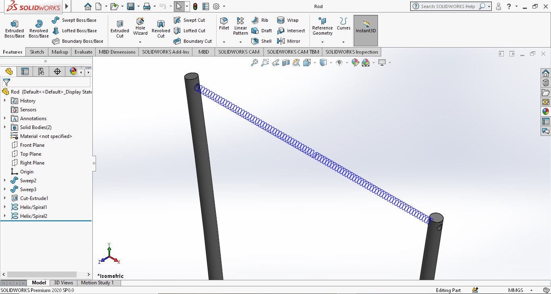
Task: Open the Curves tool
Action: point(344,24)
